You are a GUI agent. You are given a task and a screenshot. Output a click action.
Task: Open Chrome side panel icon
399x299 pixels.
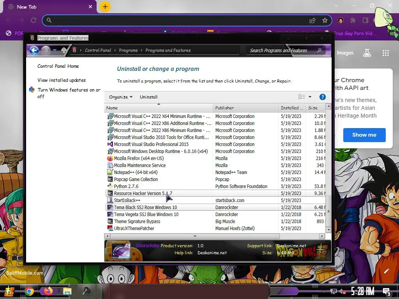tap(365, 20)
